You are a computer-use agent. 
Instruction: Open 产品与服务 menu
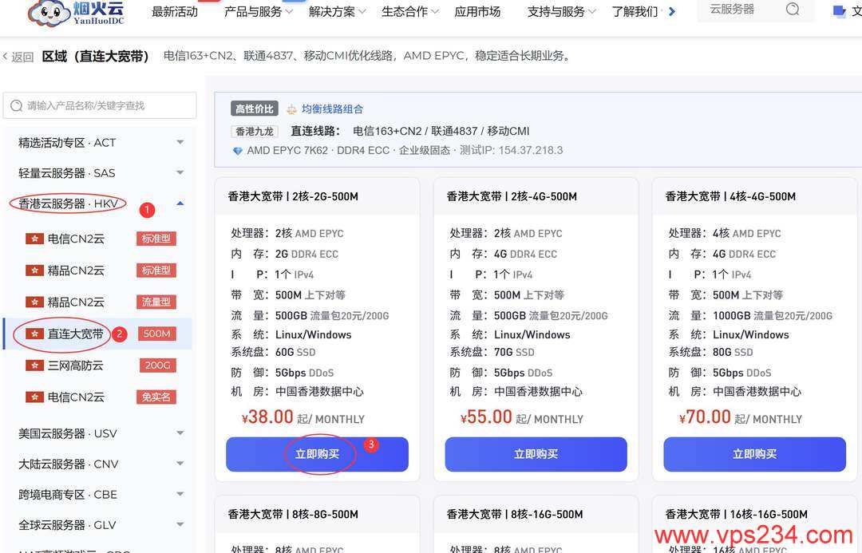tap(258, 11)
